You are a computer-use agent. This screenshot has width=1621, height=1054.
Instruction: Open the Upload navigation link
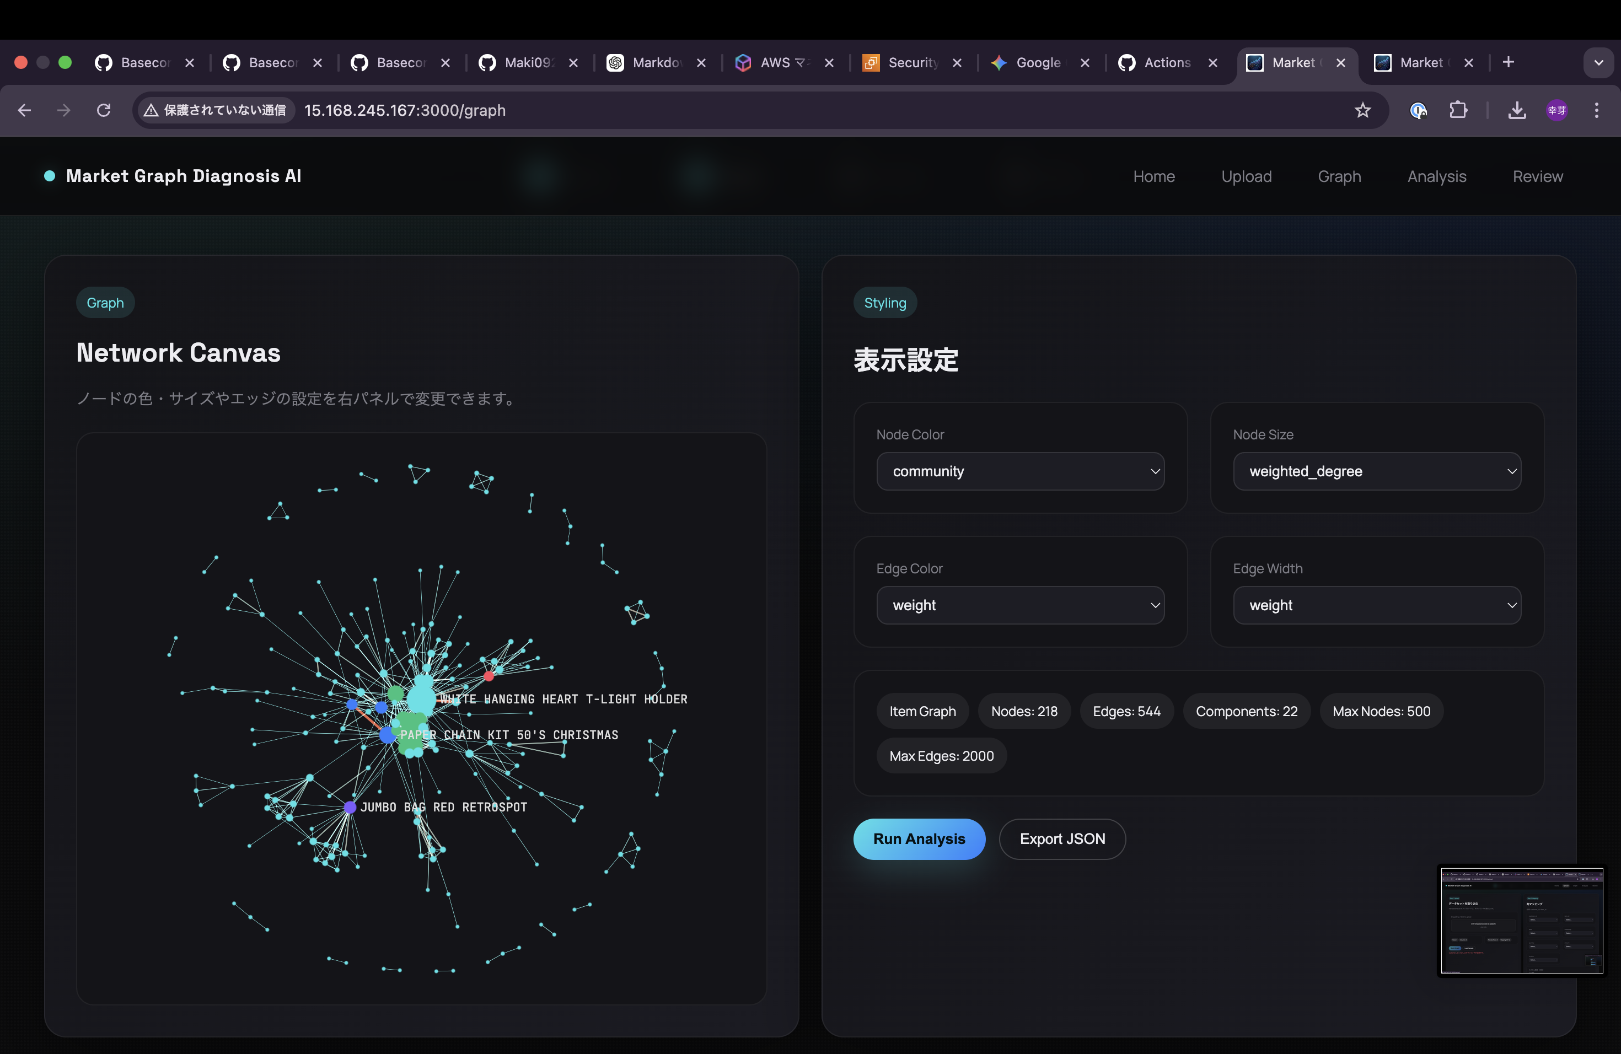pyautogui.click(x=1246, y=176)
